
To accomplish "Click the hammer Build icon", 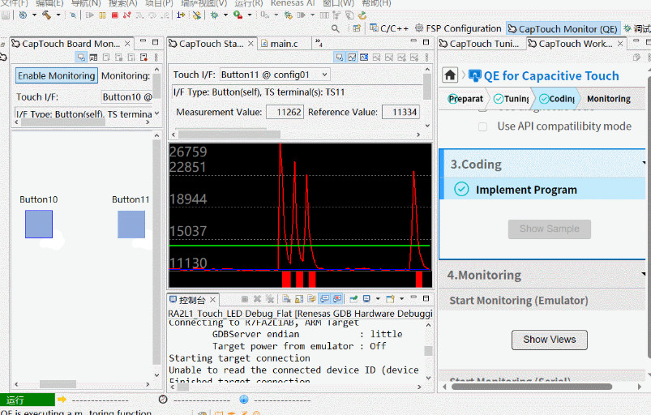I will [46, 15].
